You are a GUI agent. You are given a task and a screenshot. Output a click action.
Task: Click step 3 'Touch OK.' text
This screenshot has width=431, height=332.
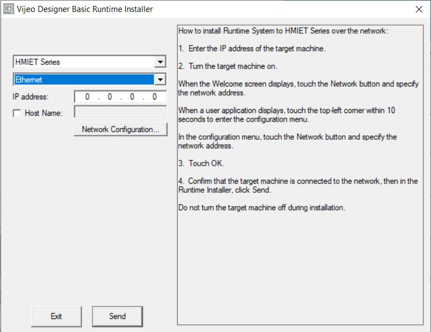[201, 163]
